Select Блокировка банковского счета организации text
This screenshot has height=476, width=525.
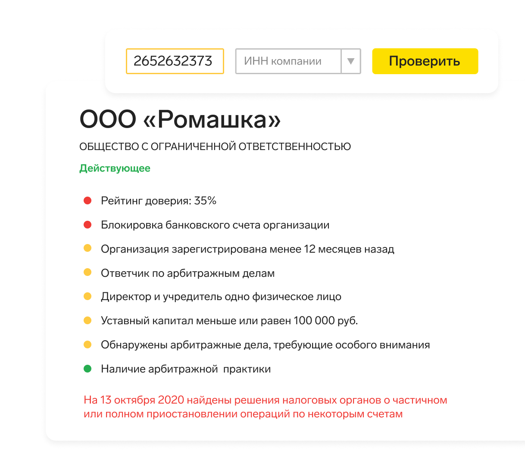pyautogui.click(x=215, y=225)
